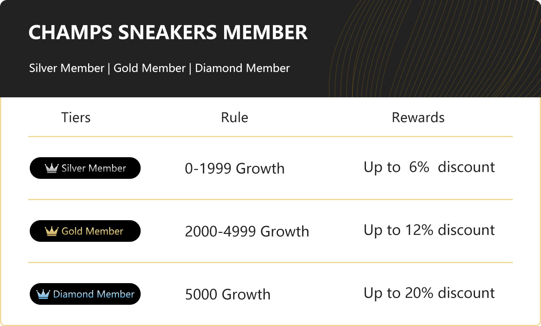Click the gold crown icon
This screenshot has width=541, height=326.
(x=51, y=231)
